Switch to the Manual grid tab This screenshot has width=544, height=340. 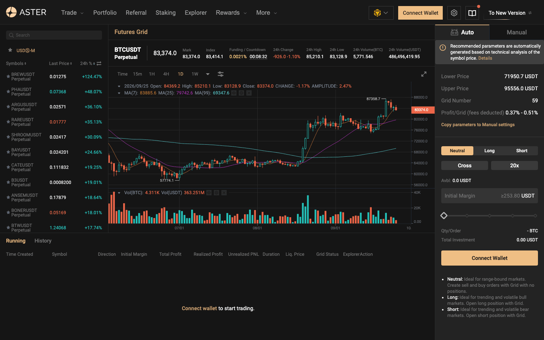click(x=517, y=32)
